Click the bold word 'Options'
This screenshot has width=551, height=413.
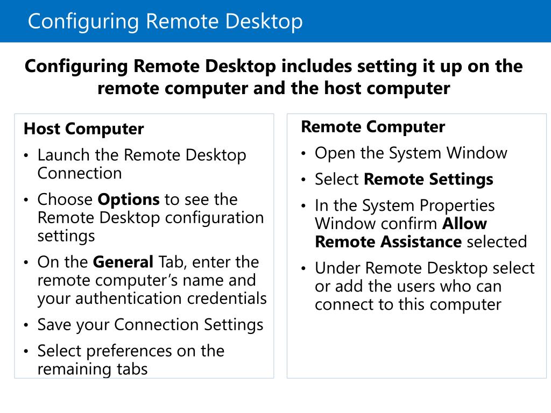129,200
